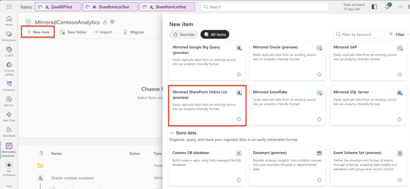
Task: Click the Migrate button
Action: pos(133,32)
